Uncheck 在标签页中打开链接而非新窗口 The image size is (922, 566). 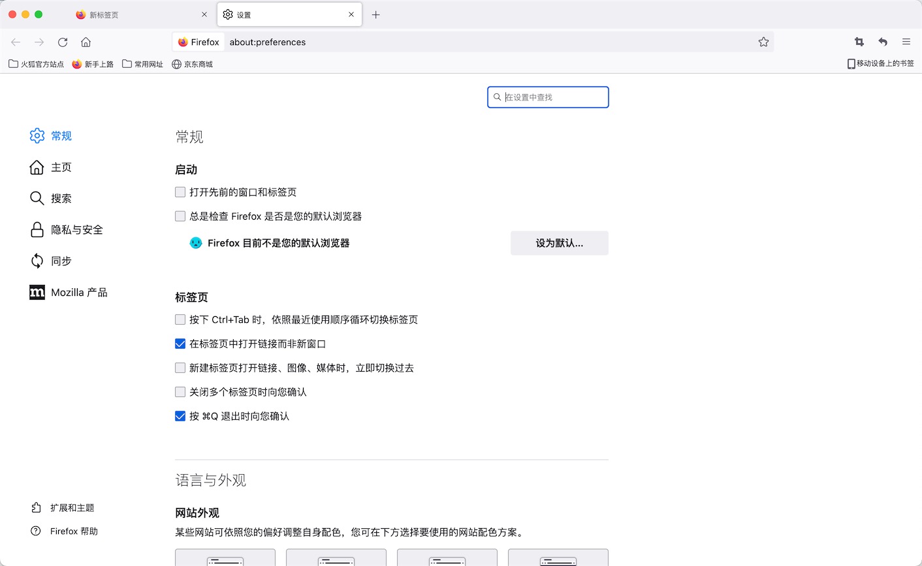pyautogui.click(x=180, y=344)
